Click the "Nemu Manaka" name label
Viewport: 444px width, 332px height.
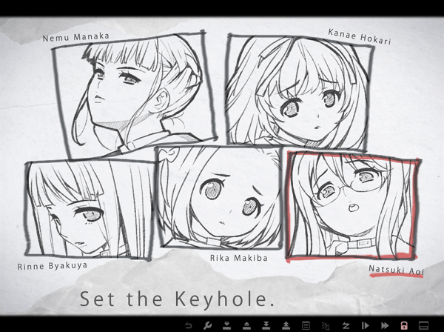pyautogui.click(x=76, y=37)
